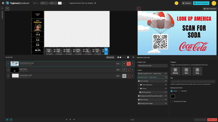The width and height of the screenshot is (218, 122).
Task: Open the user profile avatar menu
Action: [214, 3]
